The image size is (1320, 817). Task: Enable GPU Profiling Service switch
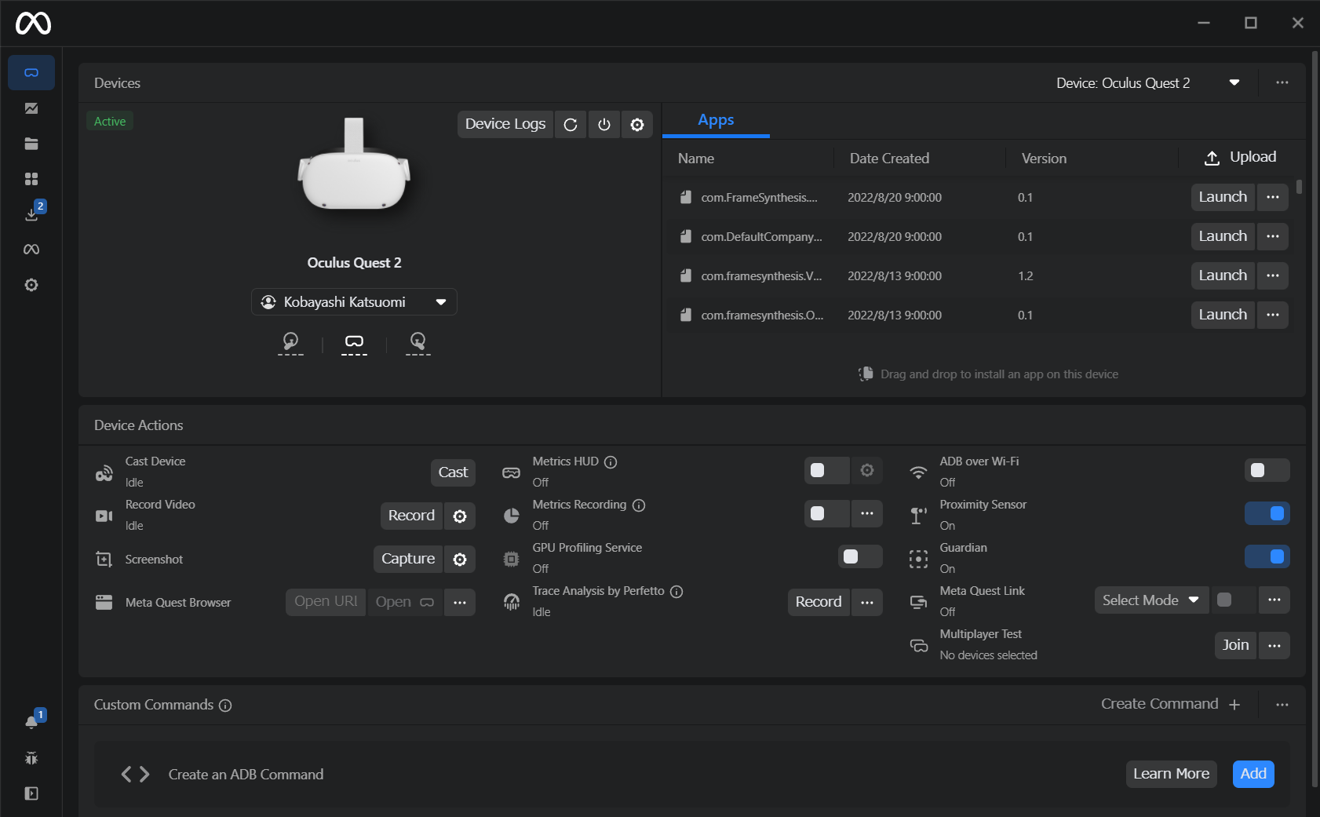coord(860,556)
